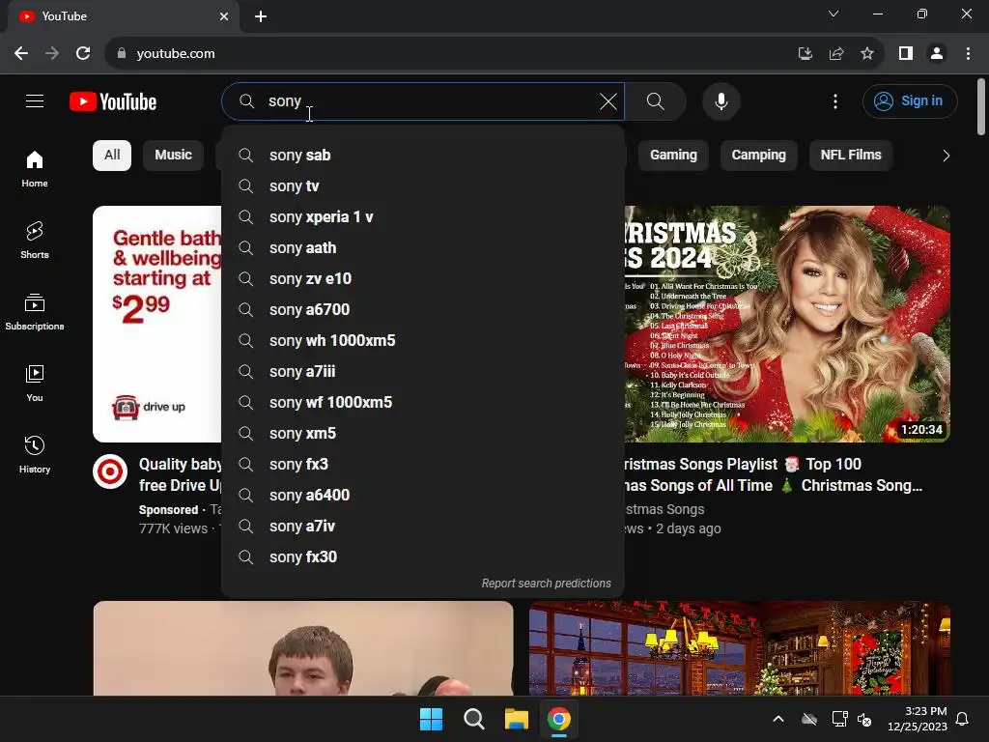The image size is (989, 742).
Task: Choose suggestion 'sony a6700'
Action: (x=423, y=310)
